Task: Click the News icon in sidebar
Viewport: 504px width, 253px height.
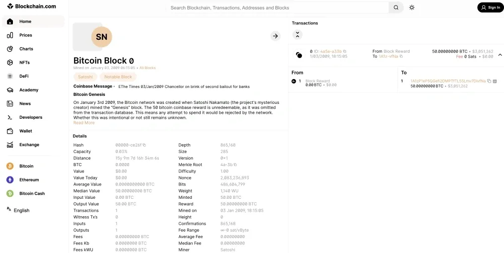Action: pyautogui.click(x=10, y=104)
